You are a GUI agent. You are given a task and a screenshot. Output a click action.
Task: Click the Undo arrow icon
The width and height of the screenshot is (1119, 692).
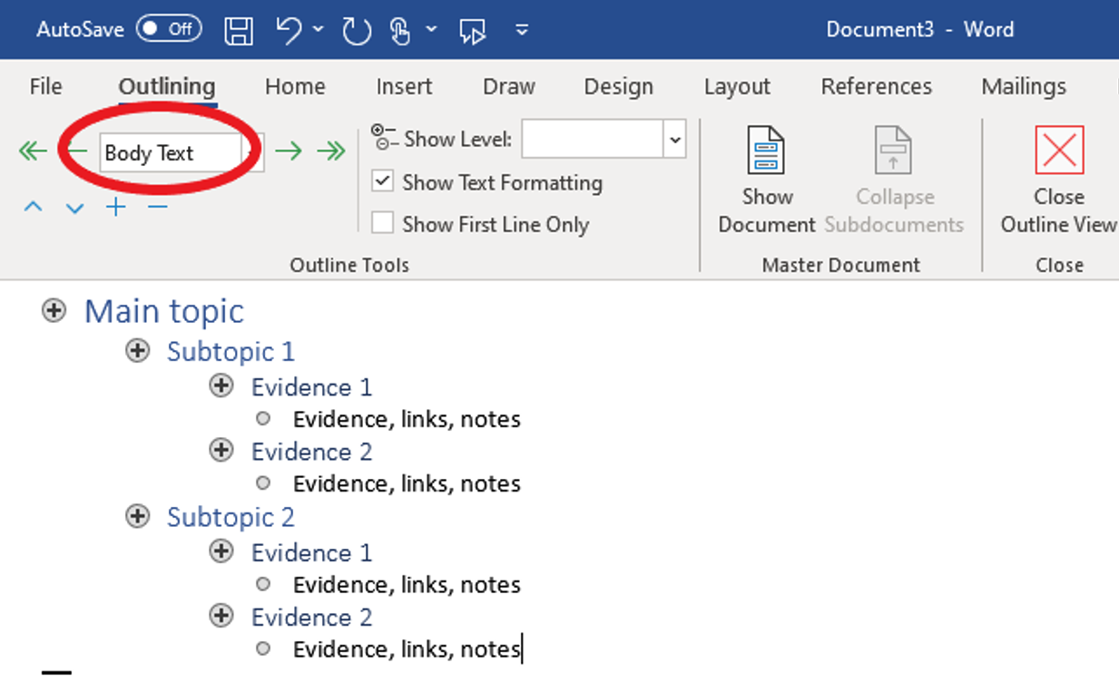289,30
